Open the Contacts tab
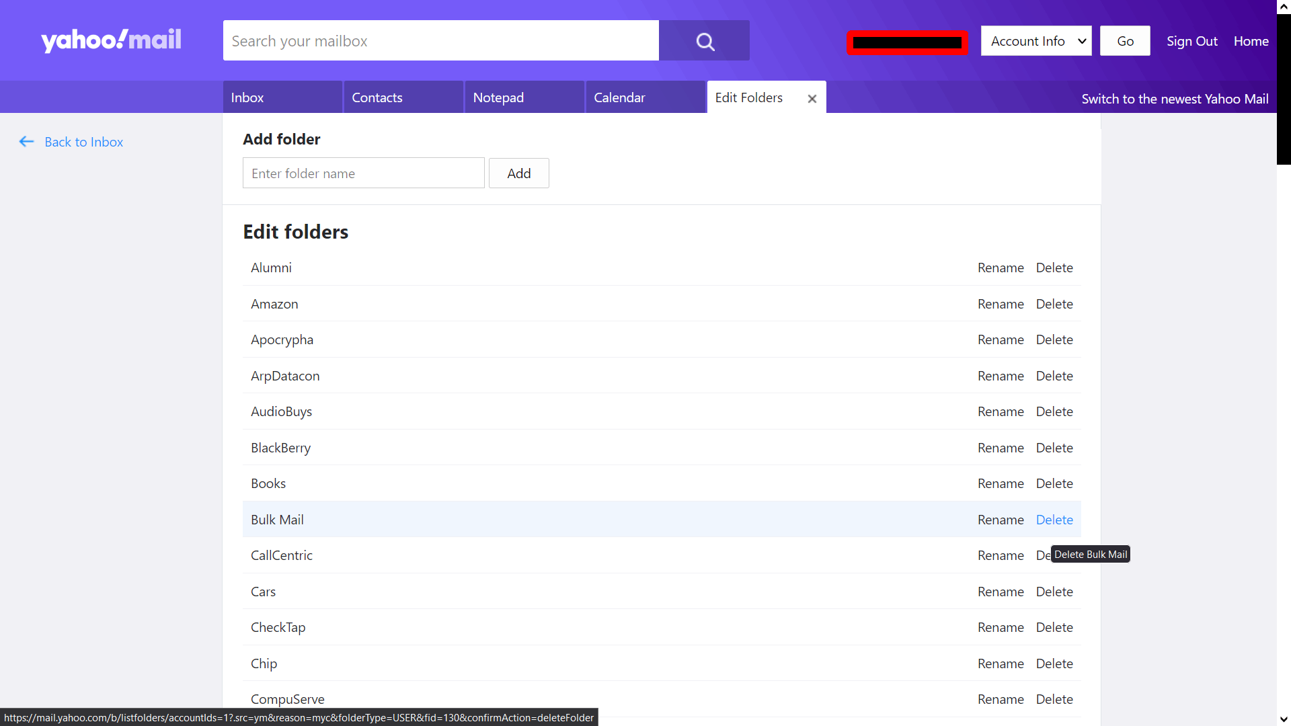This screenshot has width=1291, height=726. click(377, 97)
